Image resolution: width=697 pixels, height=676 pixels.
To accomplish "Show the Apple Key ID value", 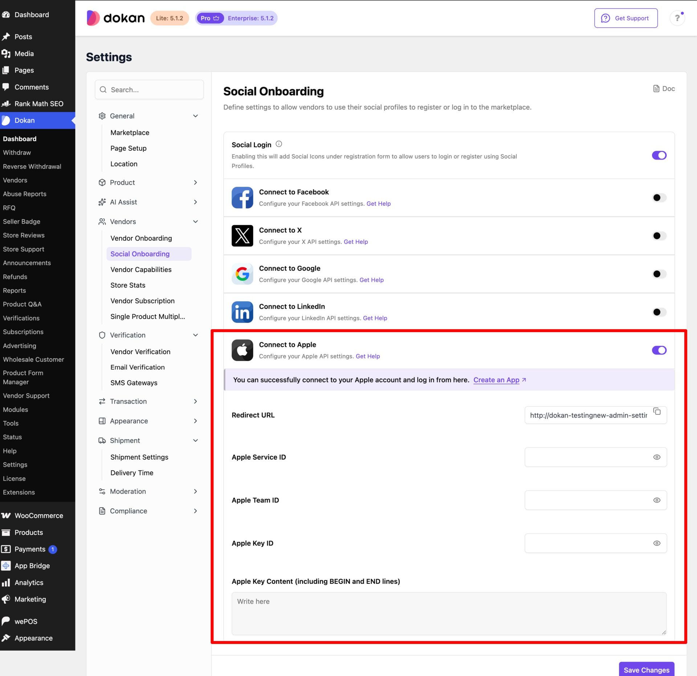I will 657,543.
